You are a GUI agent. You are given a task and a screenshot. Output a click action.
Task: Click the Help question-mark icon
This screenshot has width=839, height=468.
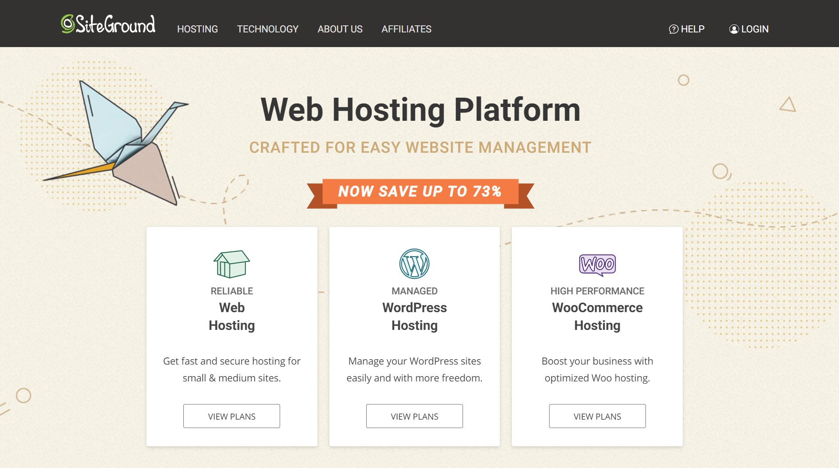point(673,29)
